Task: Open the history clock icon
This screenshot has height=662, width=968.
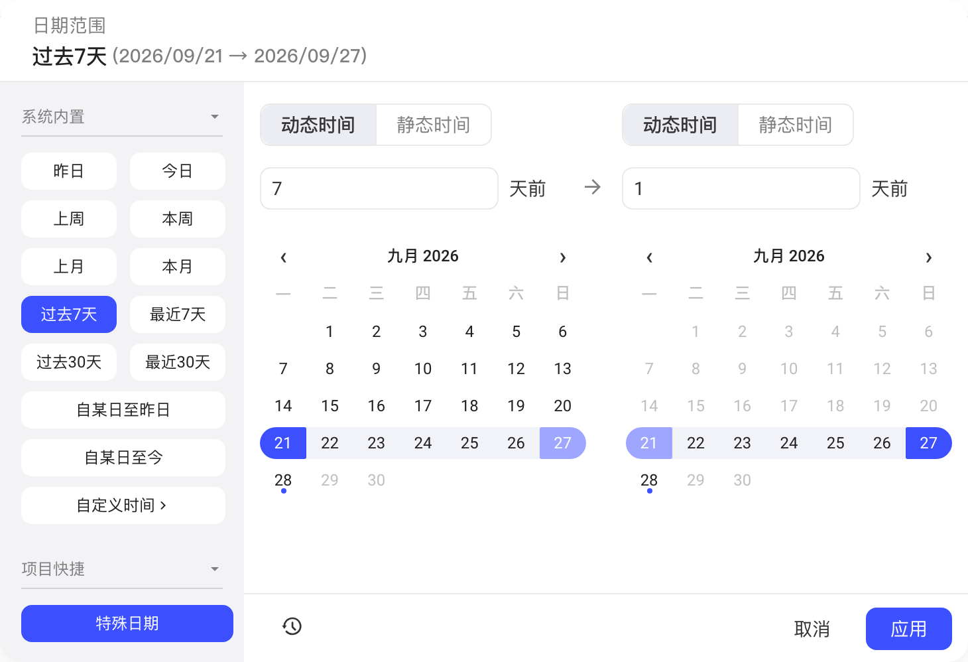Action: pyautogui.click(x=292, y=626)
